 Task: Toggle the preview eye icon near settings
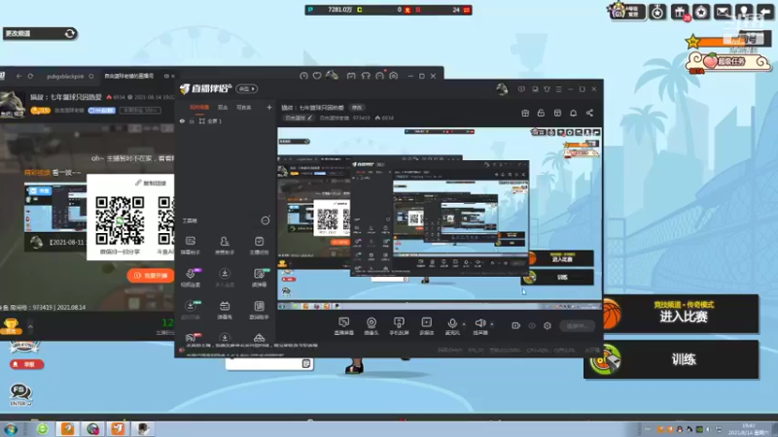pyautogui.click(x=532, y=325)
